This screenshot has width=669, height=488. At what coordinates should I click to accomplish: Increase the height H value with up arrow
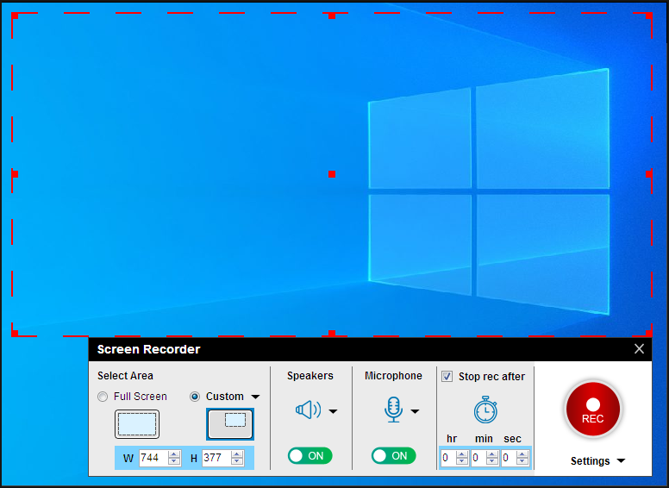[237, 454]
